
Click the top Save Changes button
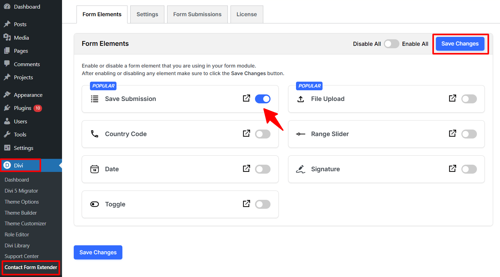[460, 44]
